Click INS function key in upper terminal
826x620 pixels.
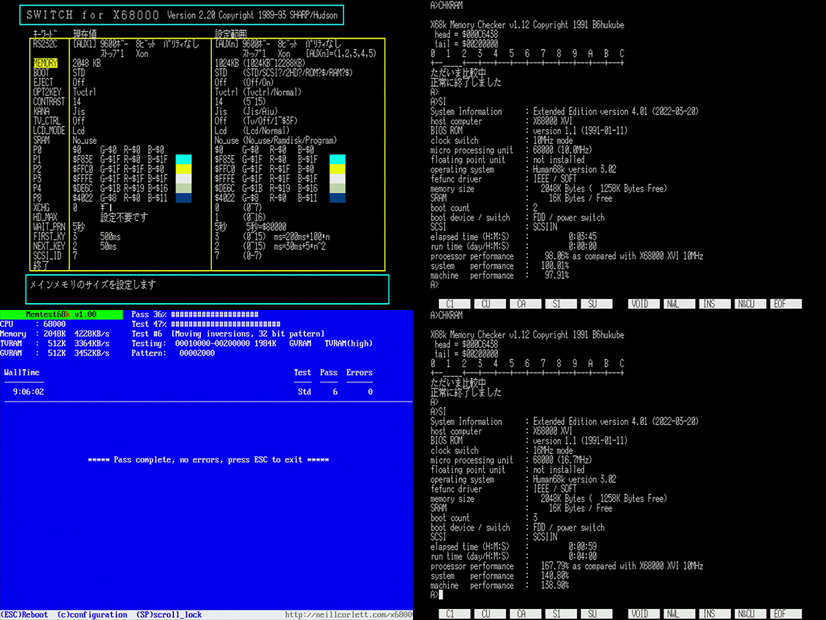tap(714, 304)
